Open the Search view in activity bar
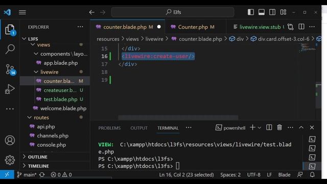327x184 pixels. [x=10, y=49]
